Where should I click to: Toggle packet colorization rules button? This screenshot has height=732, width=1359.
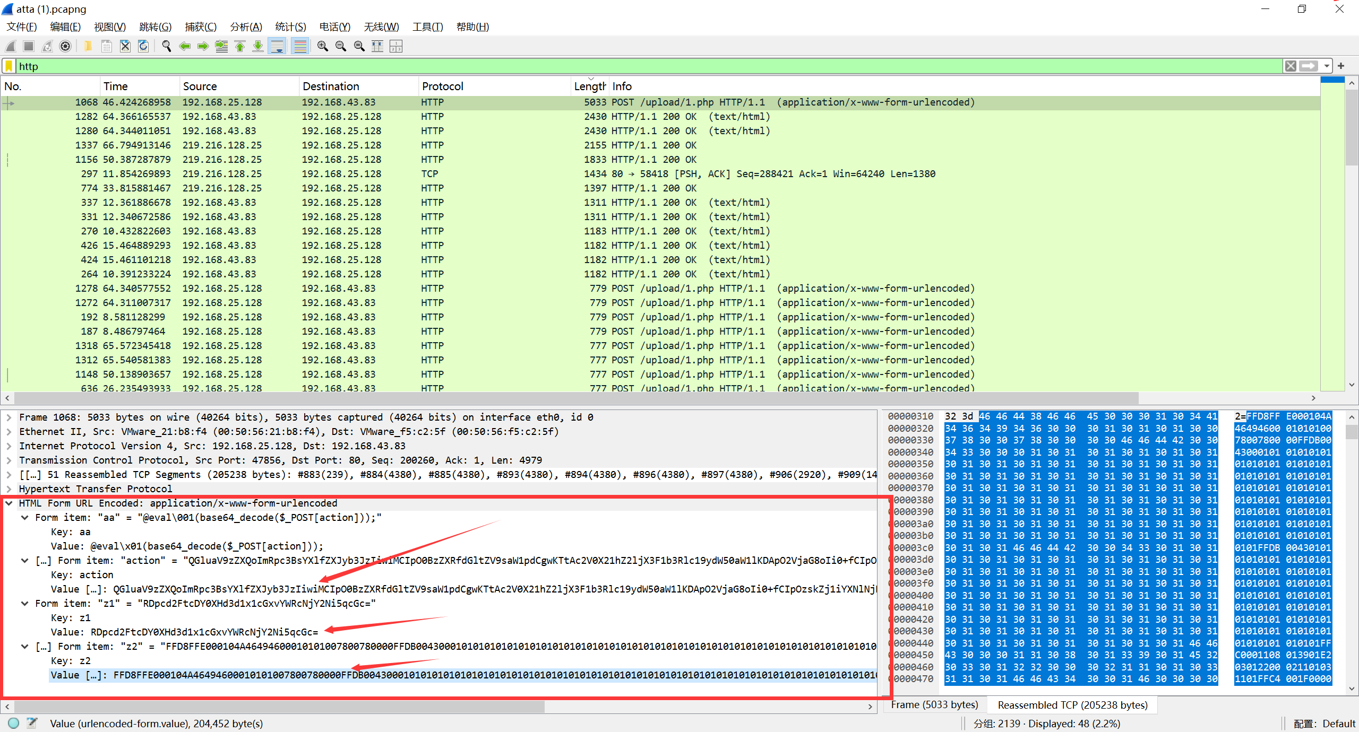300,47
